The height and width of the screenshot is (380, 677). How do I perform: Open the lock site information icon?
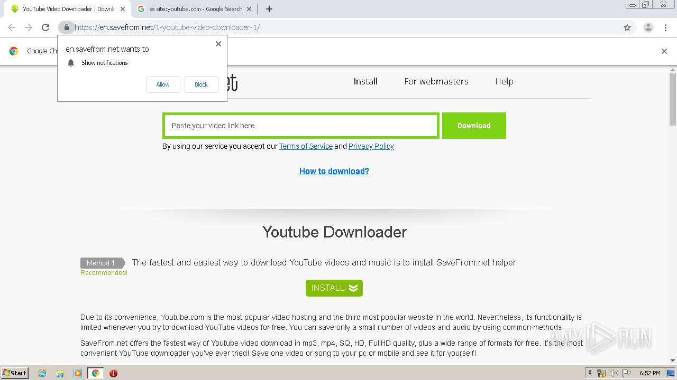pyautogui.click(x=66, y=27)
